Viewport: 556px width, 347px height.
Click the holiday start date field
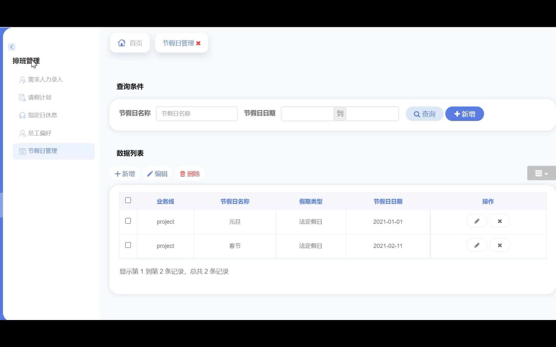pos(307,114)
